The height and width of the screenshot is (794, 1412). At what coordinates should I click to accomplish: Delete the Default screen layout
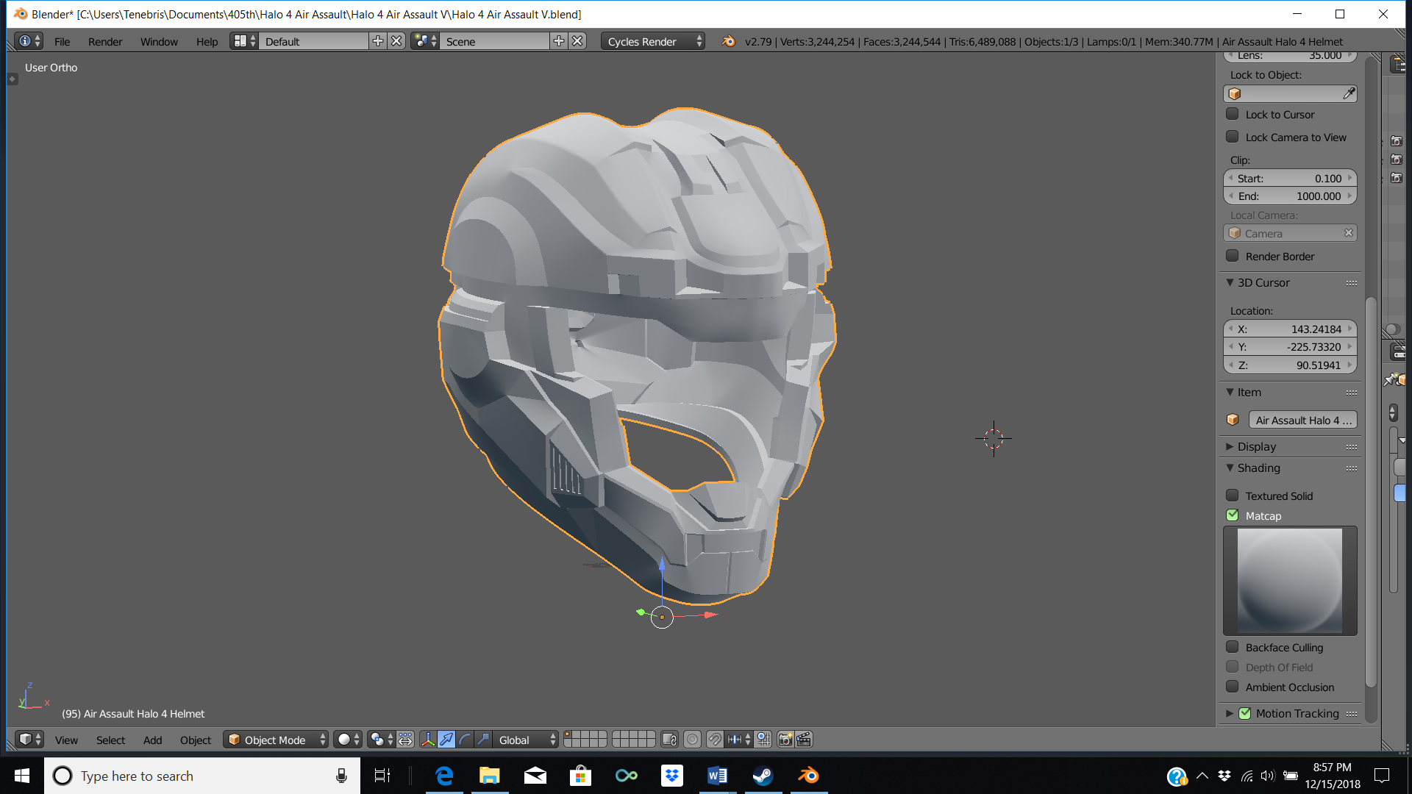(x=396, y=41)
